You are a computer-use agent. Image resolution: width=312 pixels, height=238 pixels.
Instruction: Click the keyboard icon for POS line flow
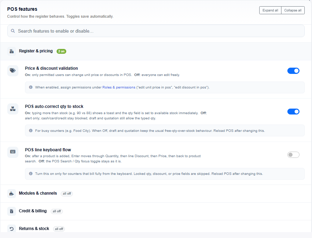pos(13,152)
